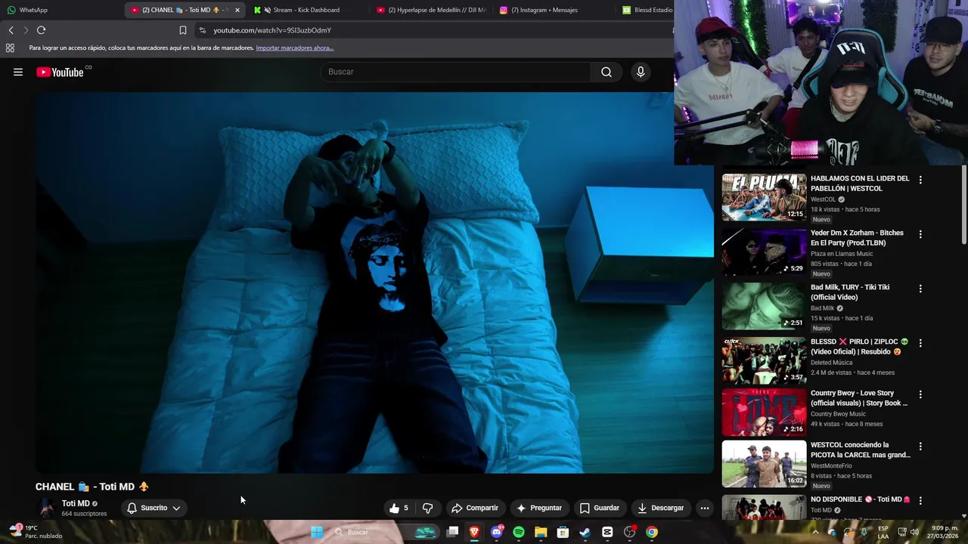
Task: Bookmark this page with the bookmark icon
Action: tap(183, 30)
